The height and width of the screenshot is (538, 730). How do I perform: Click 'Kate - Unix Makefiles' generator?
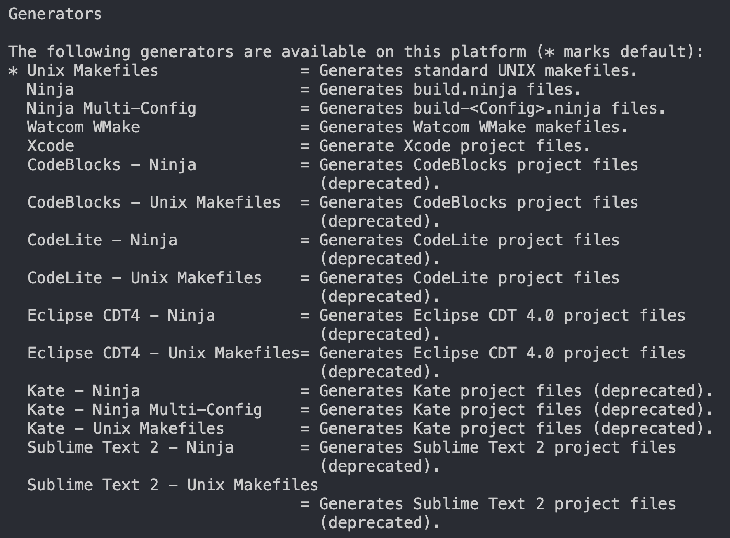click(126, 429)
